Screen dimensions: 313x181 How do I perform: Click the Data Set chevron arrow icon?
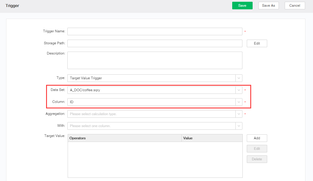tap(239, 90)
